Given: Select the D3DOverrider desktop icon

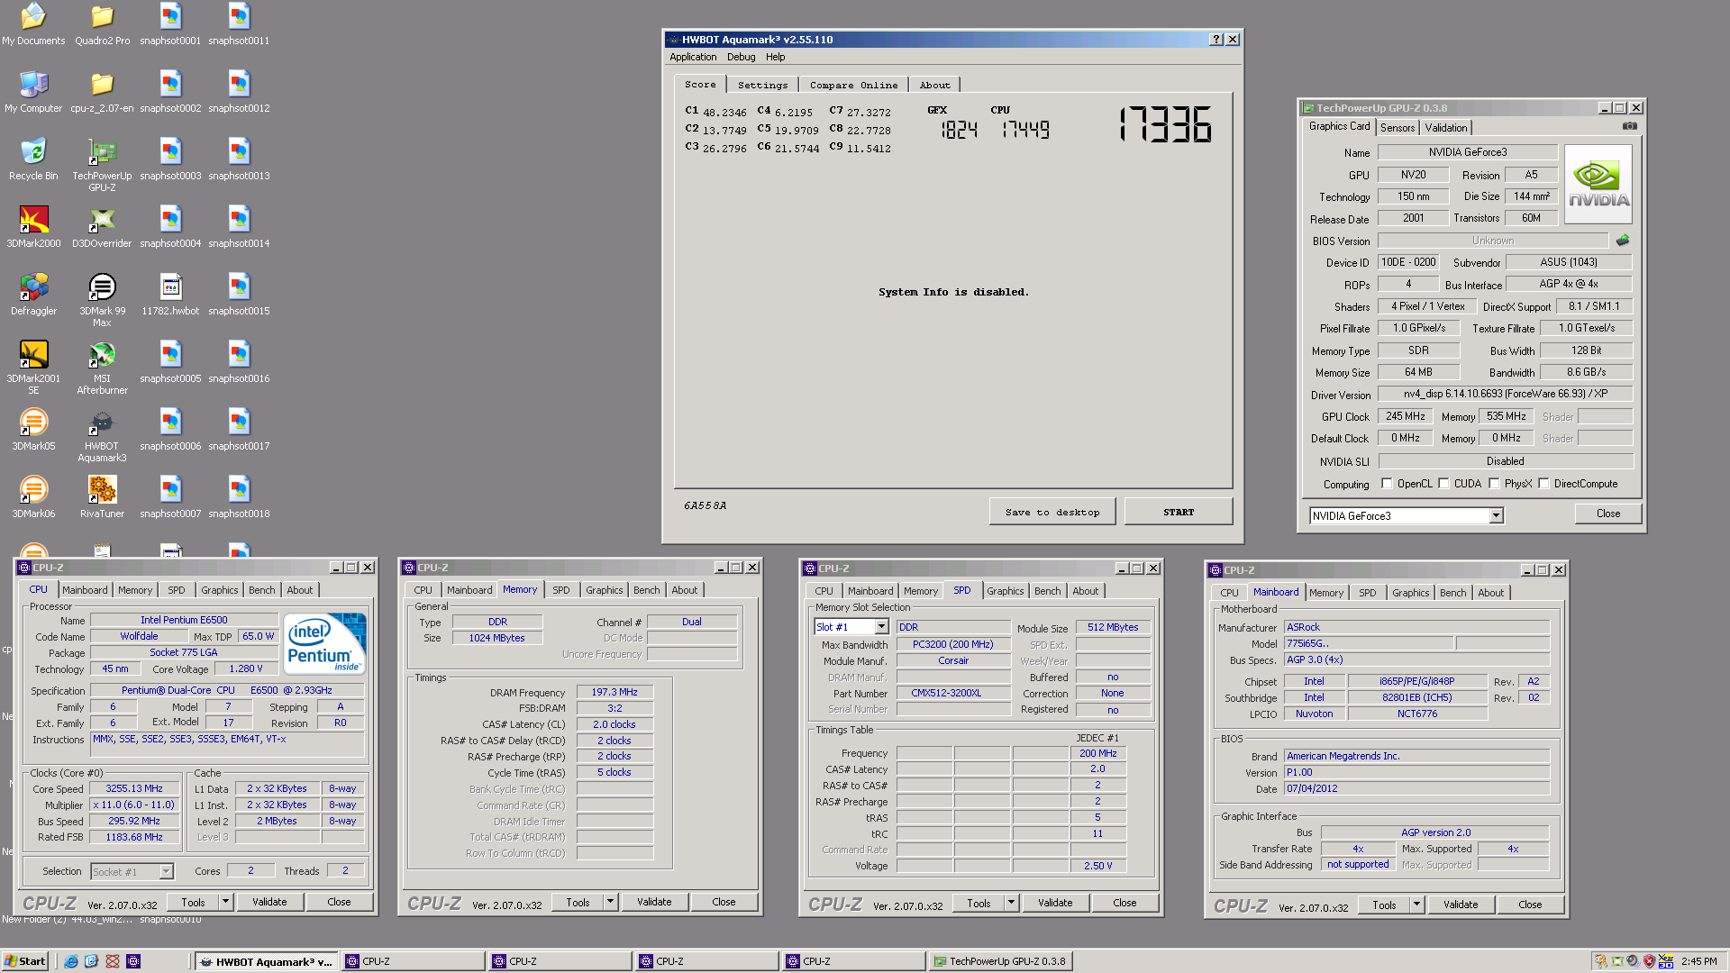Looking at the screenshot, I should coord(102,227).
